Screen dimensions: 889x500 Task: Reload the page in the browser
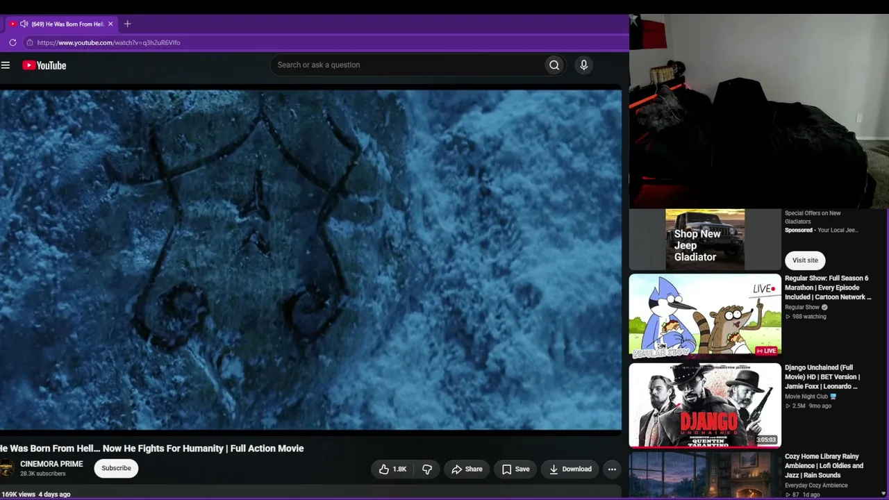pos(13,42)
